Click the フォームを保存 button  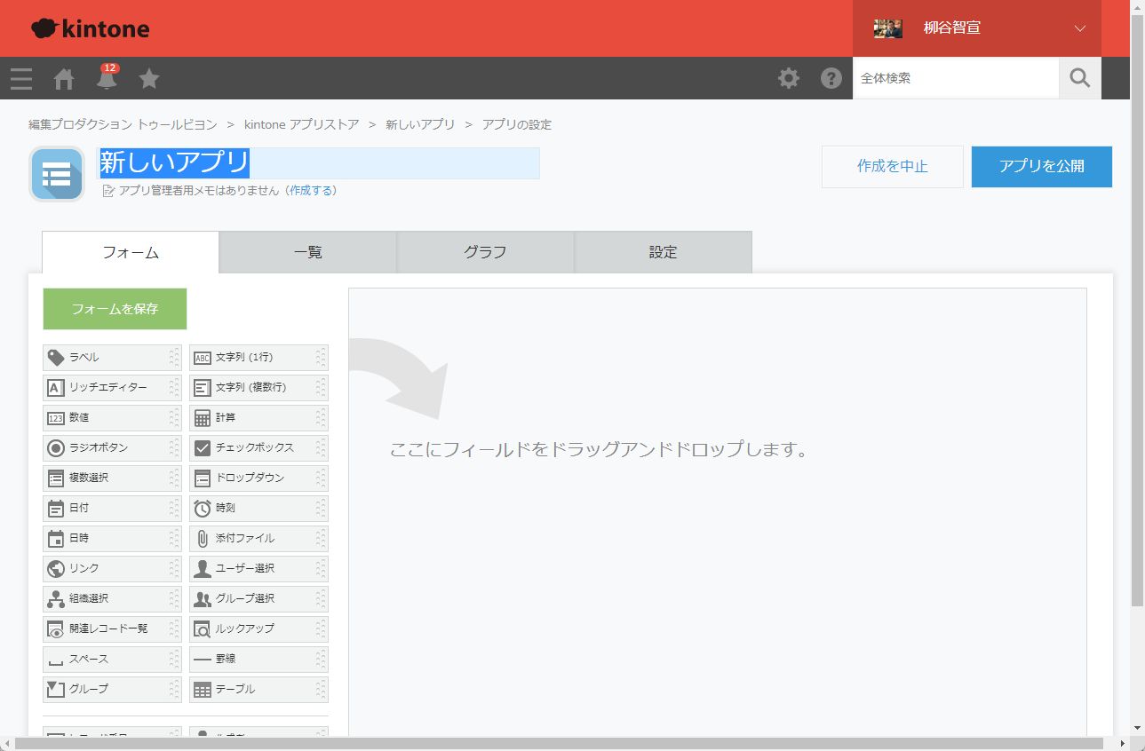pos(115,309)
